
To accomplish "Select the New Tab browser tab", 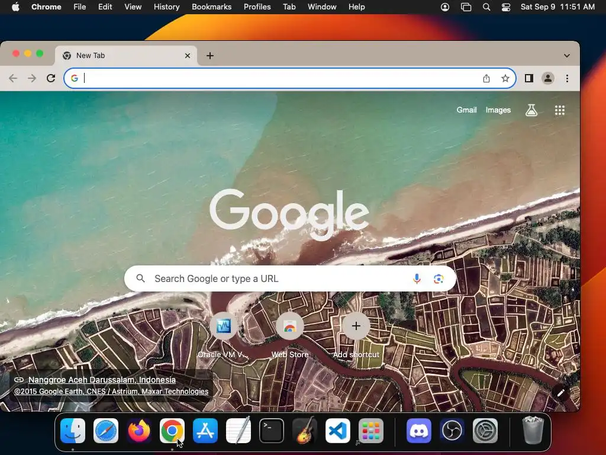I will [x=125, y=56].
